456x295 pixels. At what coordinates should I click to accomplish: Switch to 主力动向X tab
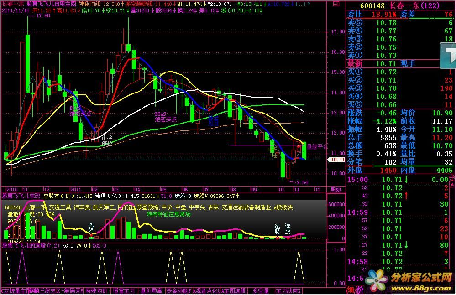click(x=288, y=290)
